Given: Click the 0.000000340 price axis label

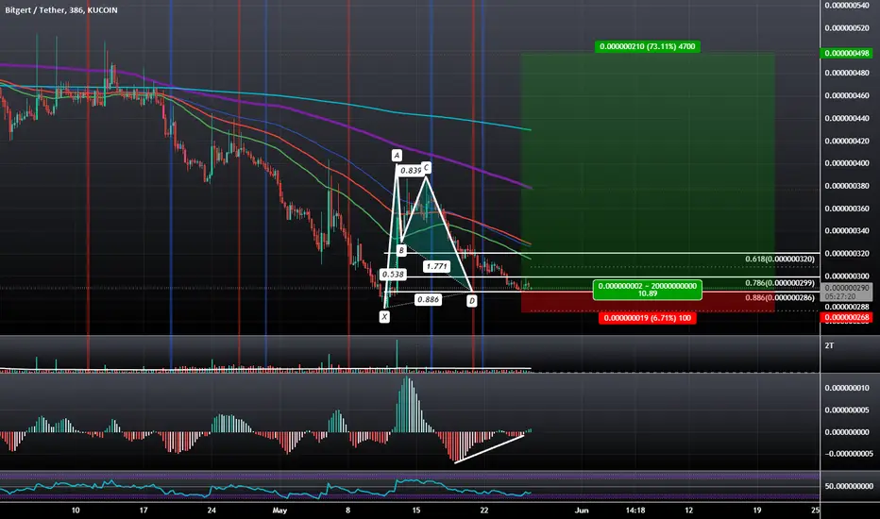Looking at the screenshot, I should [847, 230].
